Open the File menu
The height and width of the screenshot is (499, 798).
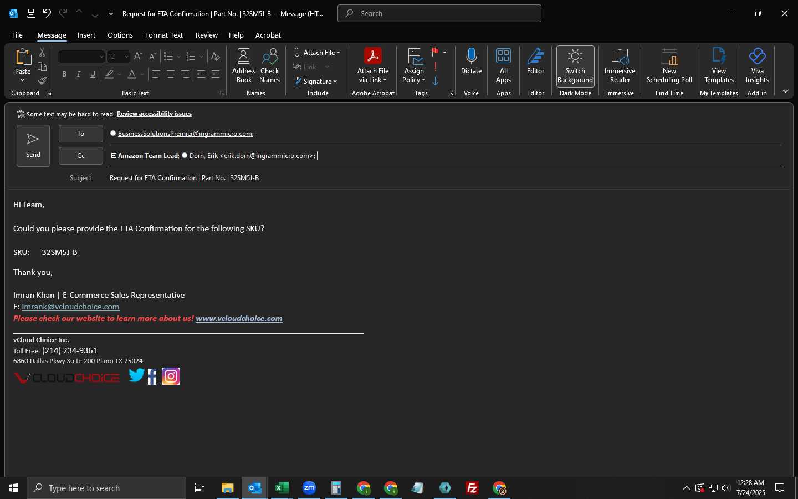(x=17, y=35)
